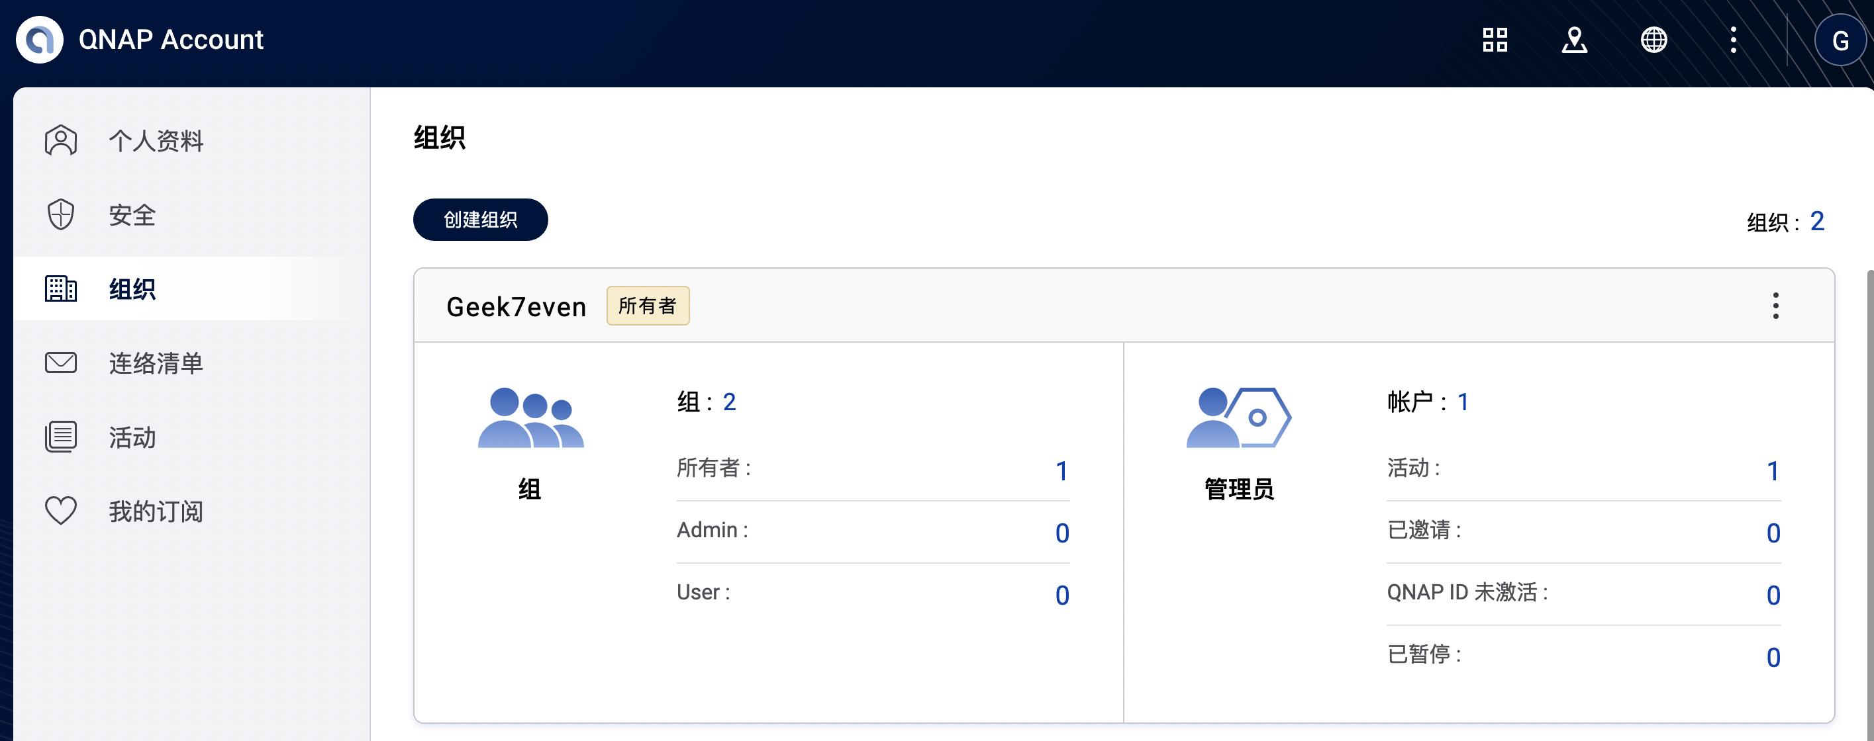The image size is (1874, 741).
Task: Select the 个人资料 person icon in sidebar
Action: pyautogui.click(x=60, y=140)
